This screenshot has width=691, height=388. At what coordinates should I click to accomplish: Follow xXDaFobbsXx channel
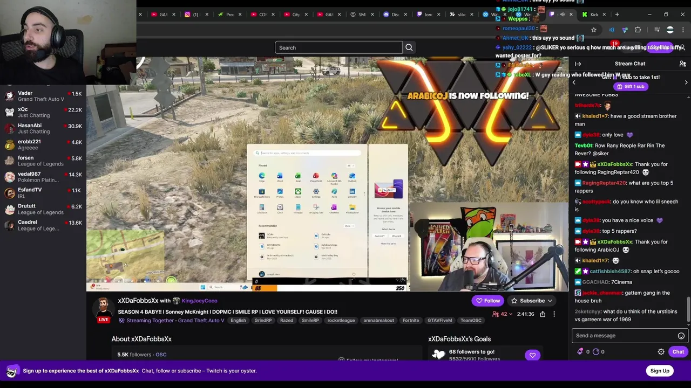tap(488, 301)
